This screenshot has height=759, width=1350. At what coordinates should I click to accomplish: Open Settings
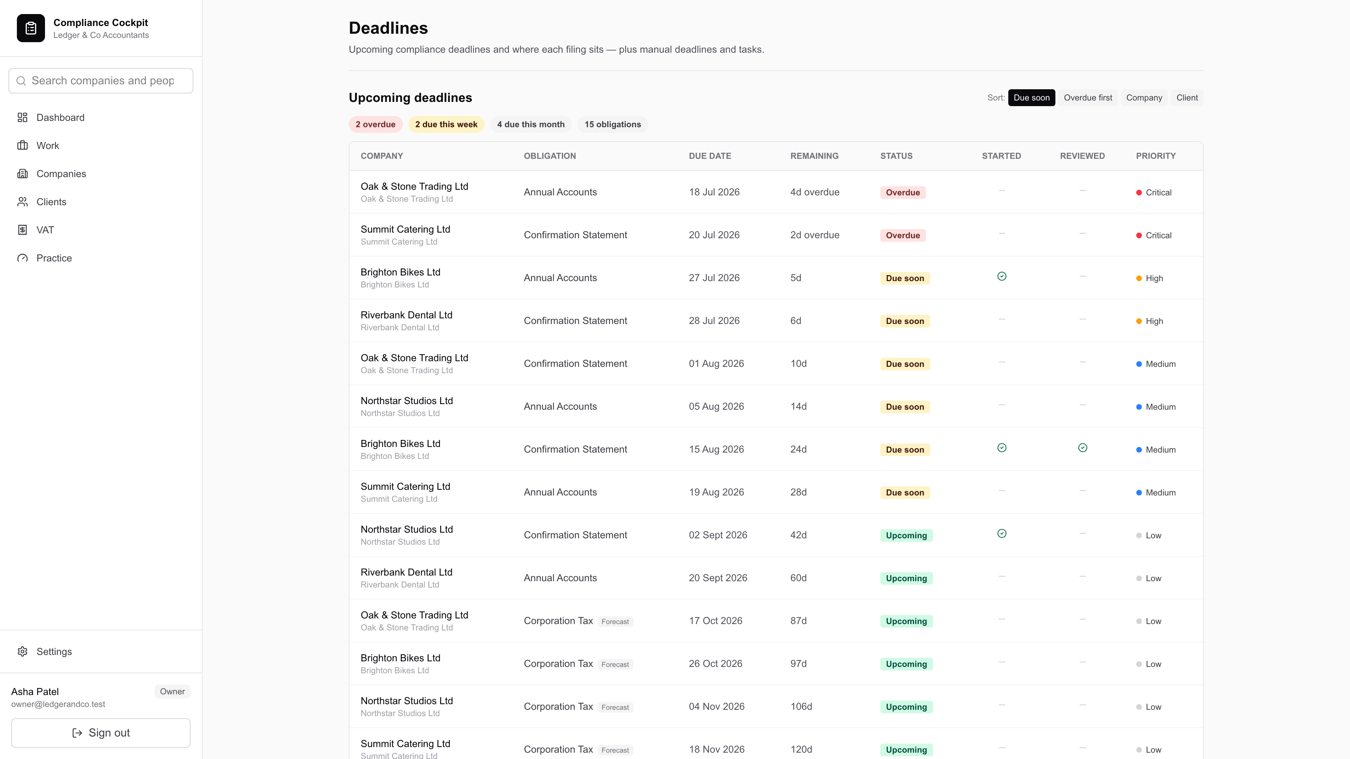pos(101,651)
